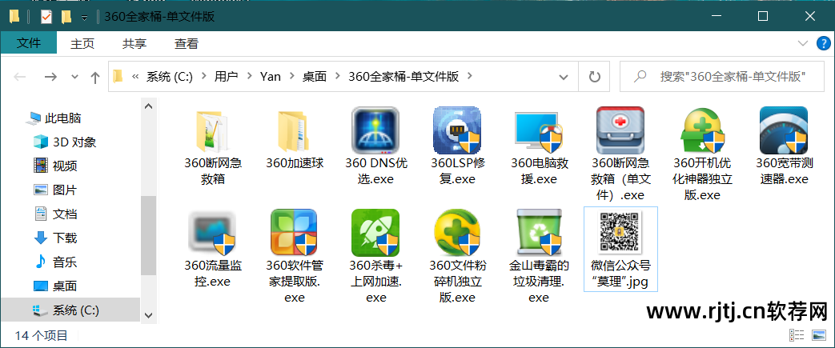Screen dimensions: 835x348
Task: Switch to the 查看 ribbon tab
Action: (x=187, y=44)
